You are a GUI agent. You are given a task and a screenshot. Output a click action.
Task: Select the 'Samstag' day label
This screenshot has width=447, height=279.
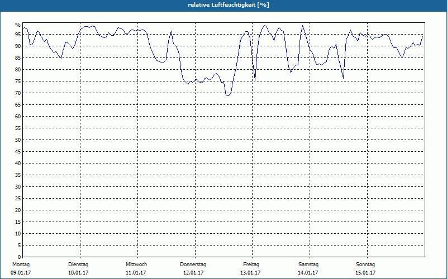(x=308, y=264)
